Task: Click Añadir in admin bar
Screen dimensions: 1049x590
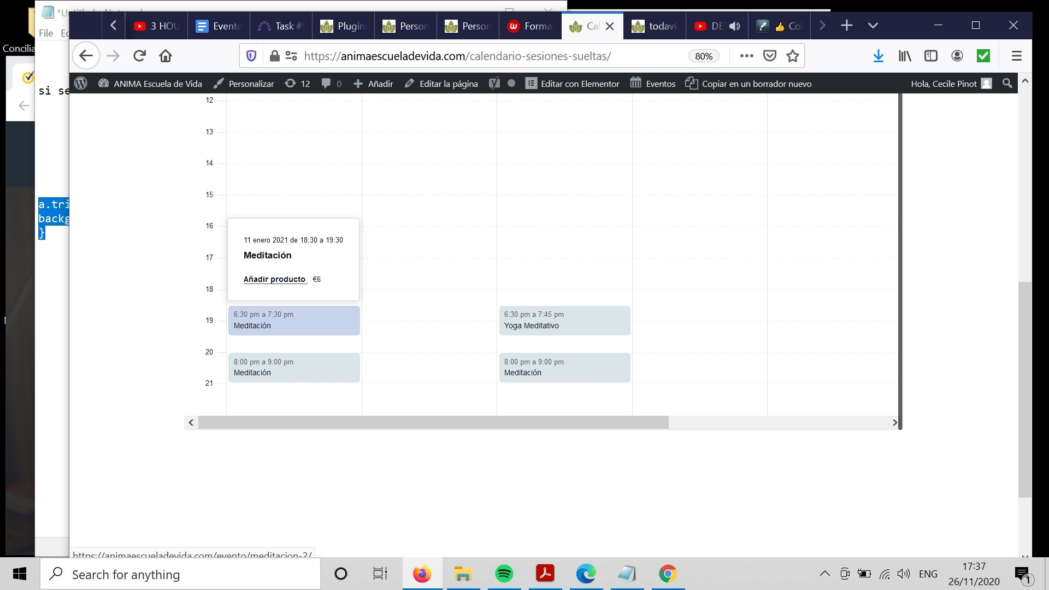Action: [373, 84]
